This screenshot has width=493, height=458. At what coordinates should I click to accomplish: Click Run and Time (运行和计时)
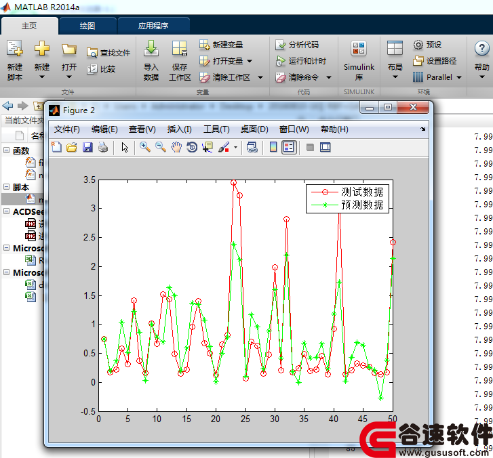point(300,61)
